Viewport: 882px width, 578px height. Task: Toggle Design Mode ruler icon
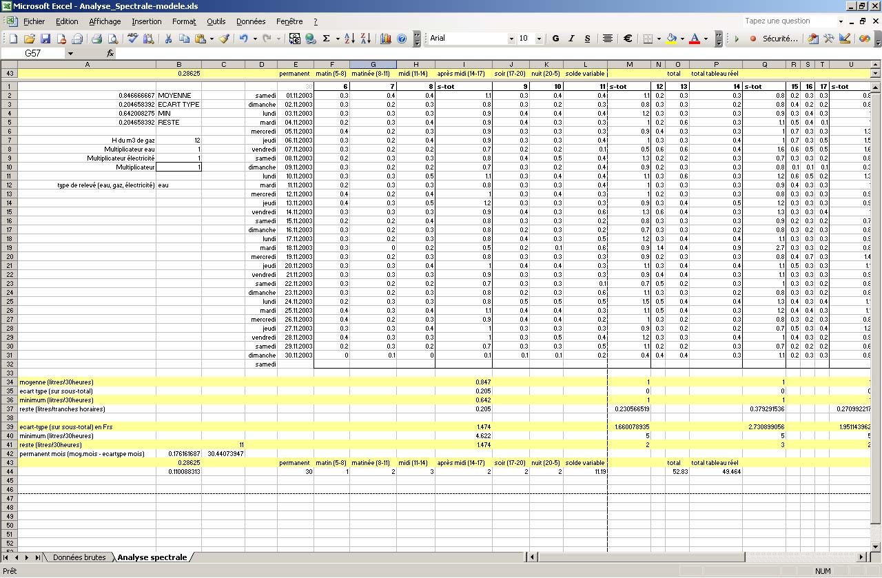click(845, 39)
